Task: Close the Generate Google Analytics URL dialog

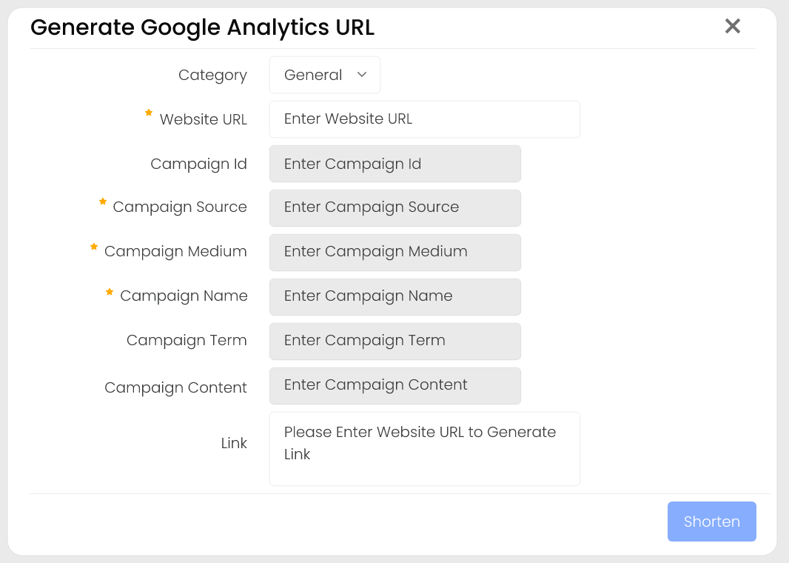Action: [732, 27]
